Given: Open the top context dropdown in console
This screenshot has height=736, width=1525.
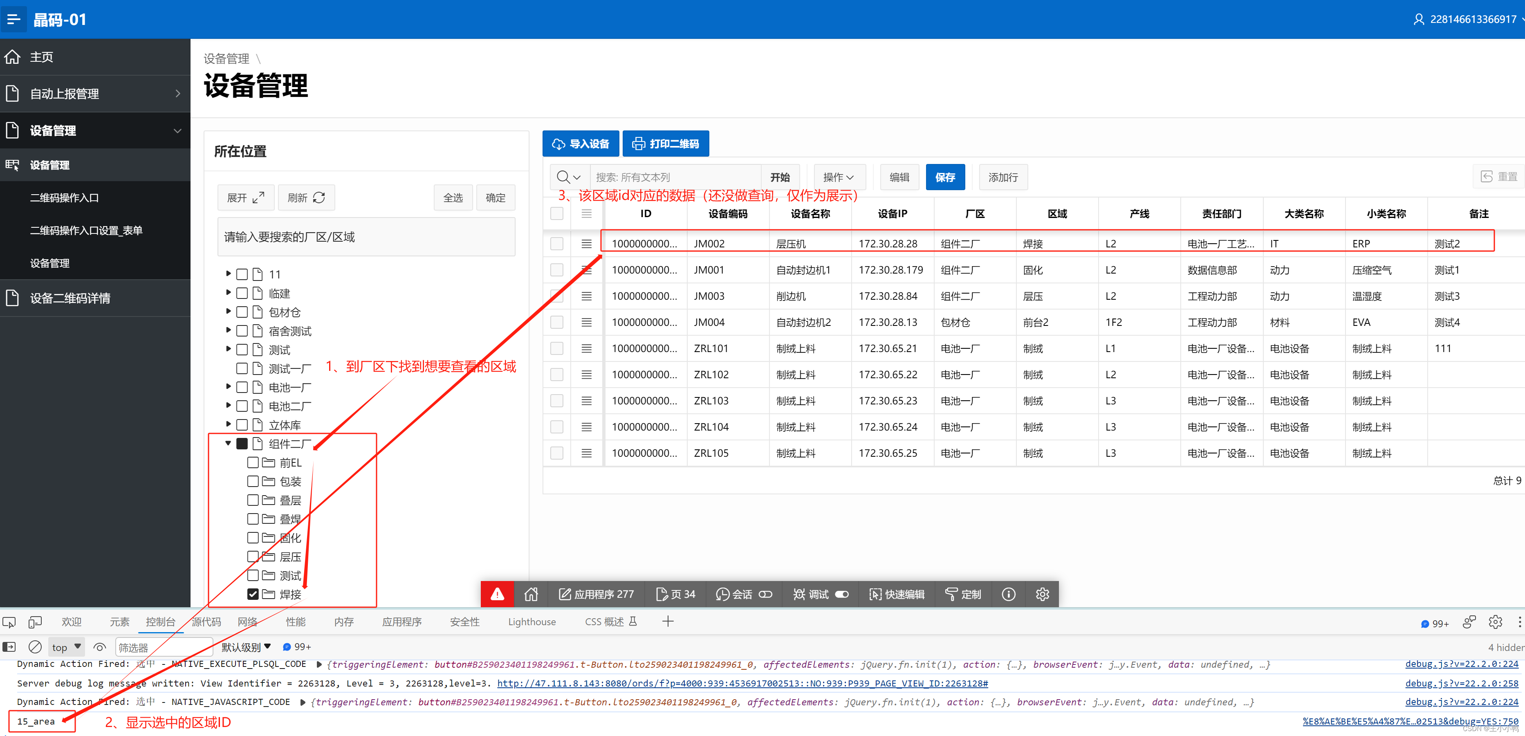Looking at the screenshot, I should tap(66, 647).
